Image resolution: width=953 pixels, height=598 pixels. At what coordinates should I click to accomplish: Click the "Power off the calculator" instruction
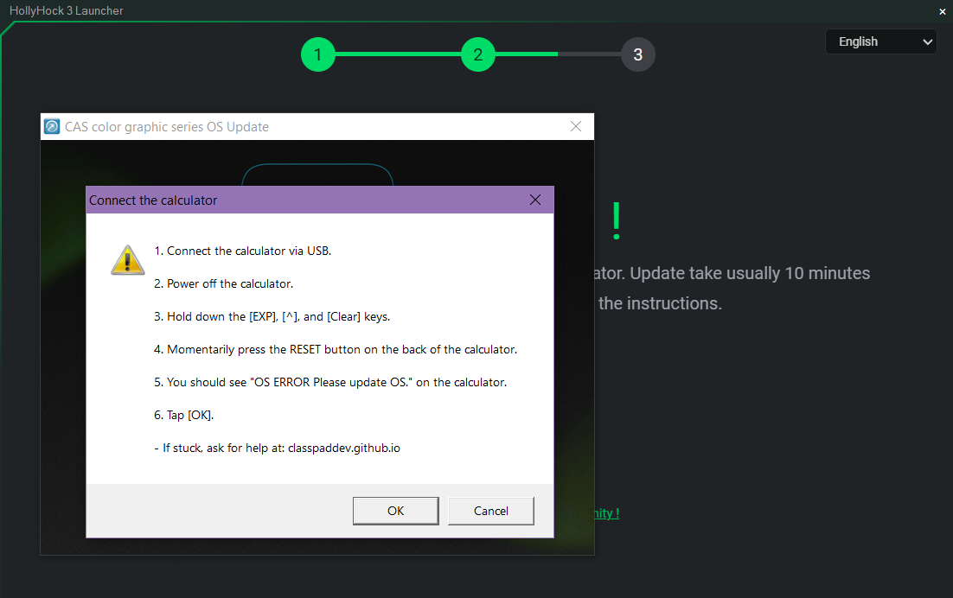(223, 283)
